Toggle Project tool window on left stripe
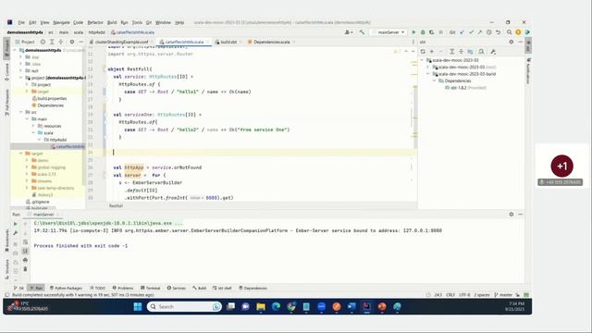The height and width of the screenshot is (333, 592). coord(6,48)
